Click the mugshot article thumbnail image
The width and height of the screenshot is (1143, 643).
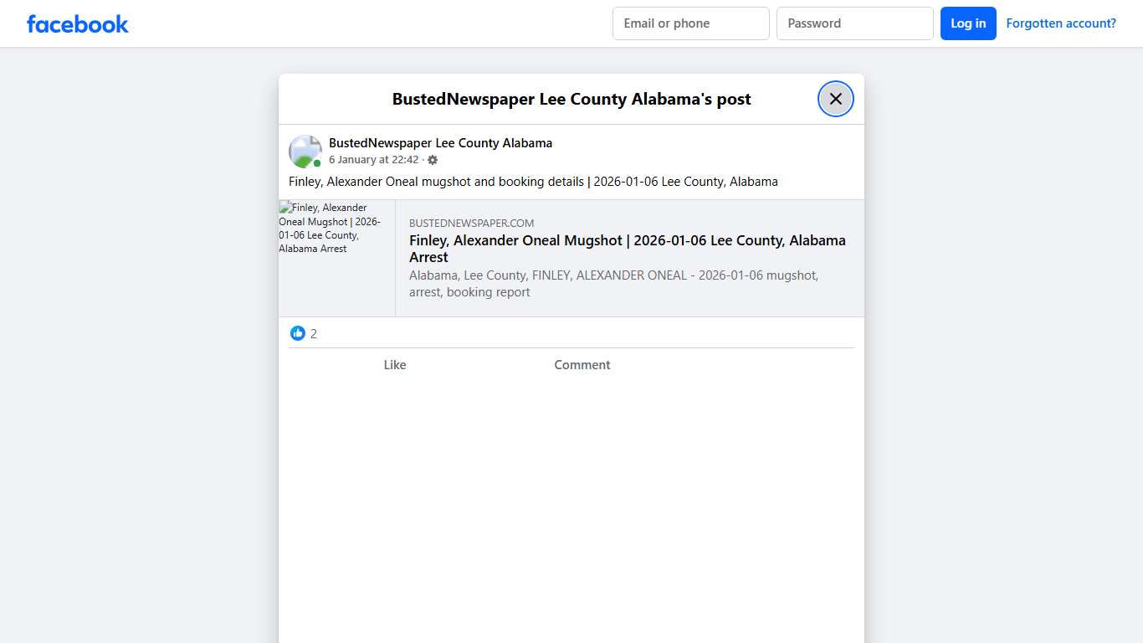336,257
